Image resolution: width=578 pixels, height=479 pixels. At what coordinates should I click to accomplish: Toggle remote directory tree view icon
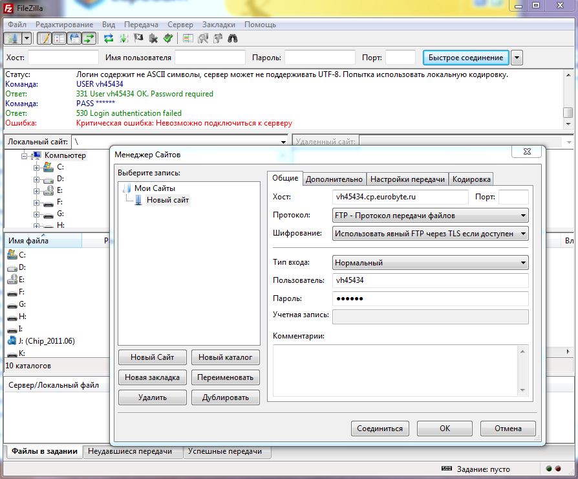tap(74, 38)
